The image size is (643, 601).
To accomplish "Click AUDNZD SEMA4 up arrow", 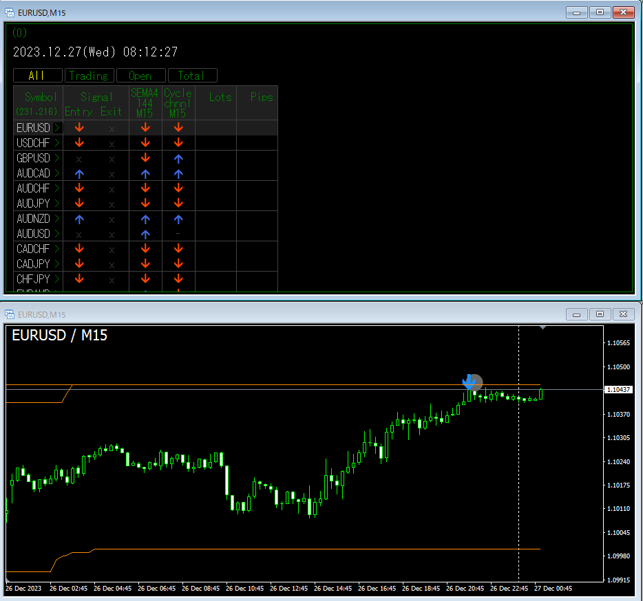I will (x=145, y=219).
